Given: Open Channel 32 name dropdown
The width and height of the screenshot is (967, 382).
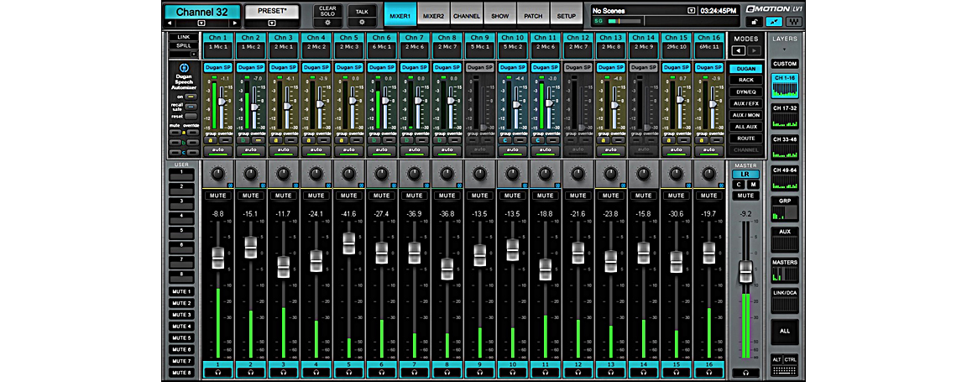Looking at the screenshot, I should (x=201, y=24).
